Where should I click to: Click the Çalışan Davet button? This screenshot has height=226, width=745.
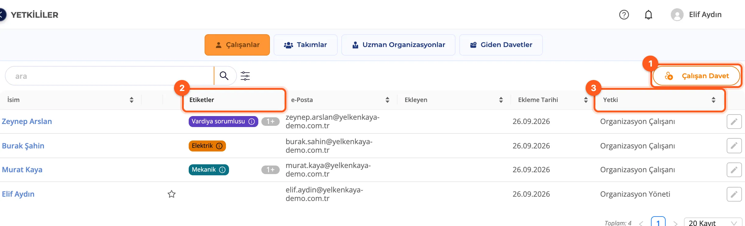pyautogui.click(x=696, y=76)
